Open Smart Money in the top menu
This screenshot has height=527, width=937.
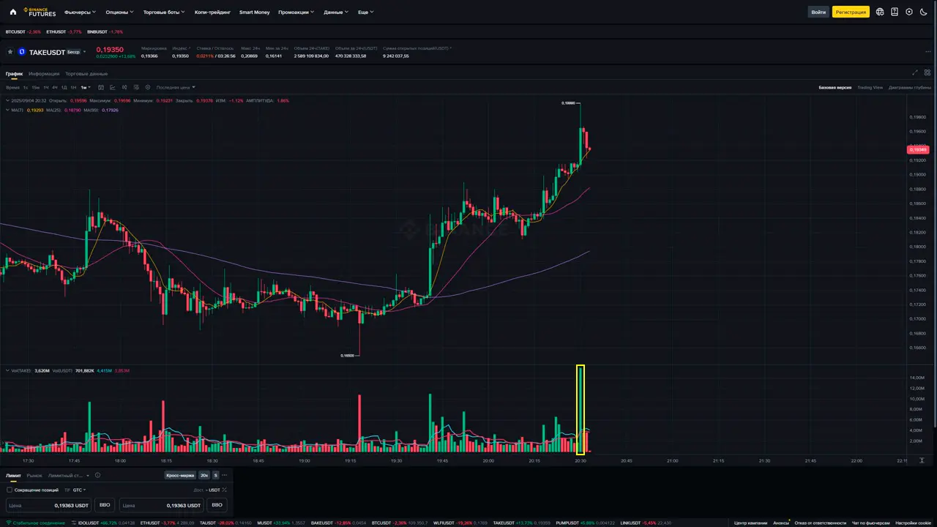[x=254, y=12]
